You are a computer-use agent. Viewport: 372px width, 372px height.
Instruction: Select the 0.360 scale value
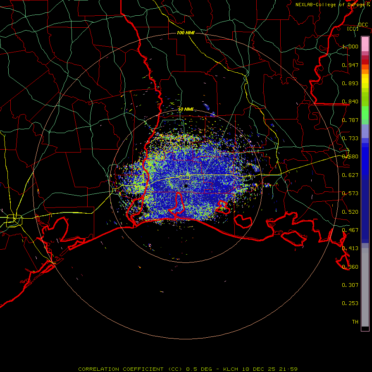point(350,267)
